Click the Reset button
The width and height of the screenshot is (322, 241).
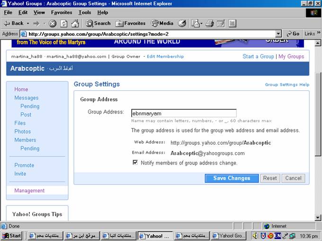[x=270, y=178]
